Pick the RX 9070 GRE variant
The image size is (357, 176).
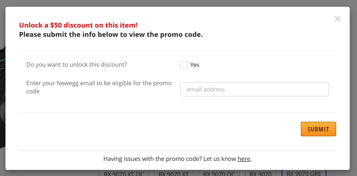coord(304,173)
